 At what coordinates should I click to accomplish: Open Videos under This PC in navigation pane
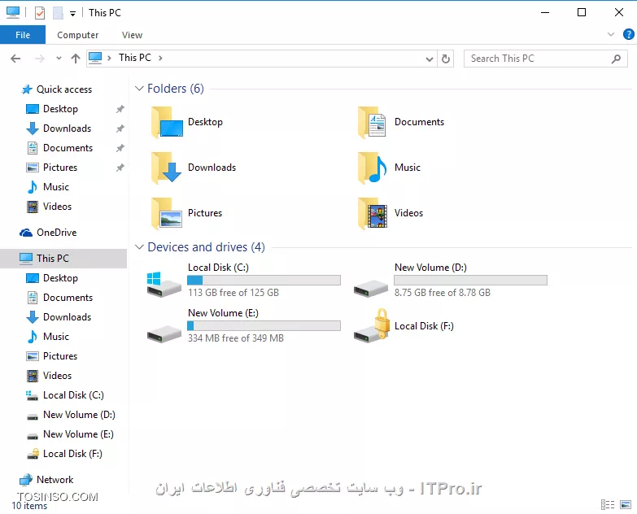pos(57,376)
